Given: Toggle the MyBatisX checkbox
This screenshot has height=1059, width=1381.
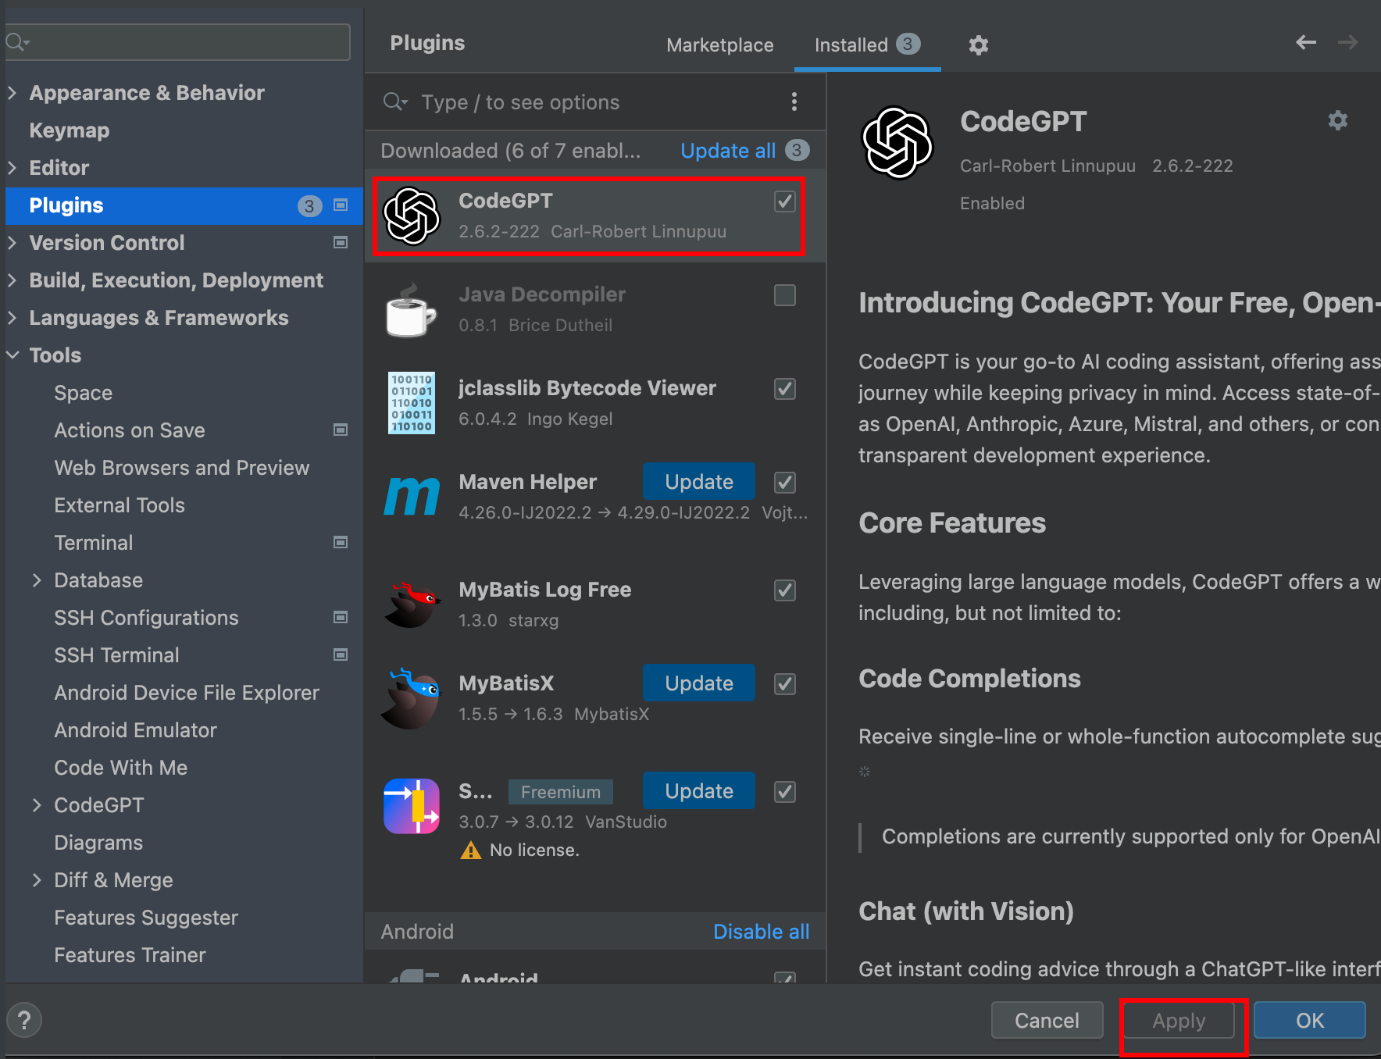Looking at the screenshot, I should click(x=785, y=684).
